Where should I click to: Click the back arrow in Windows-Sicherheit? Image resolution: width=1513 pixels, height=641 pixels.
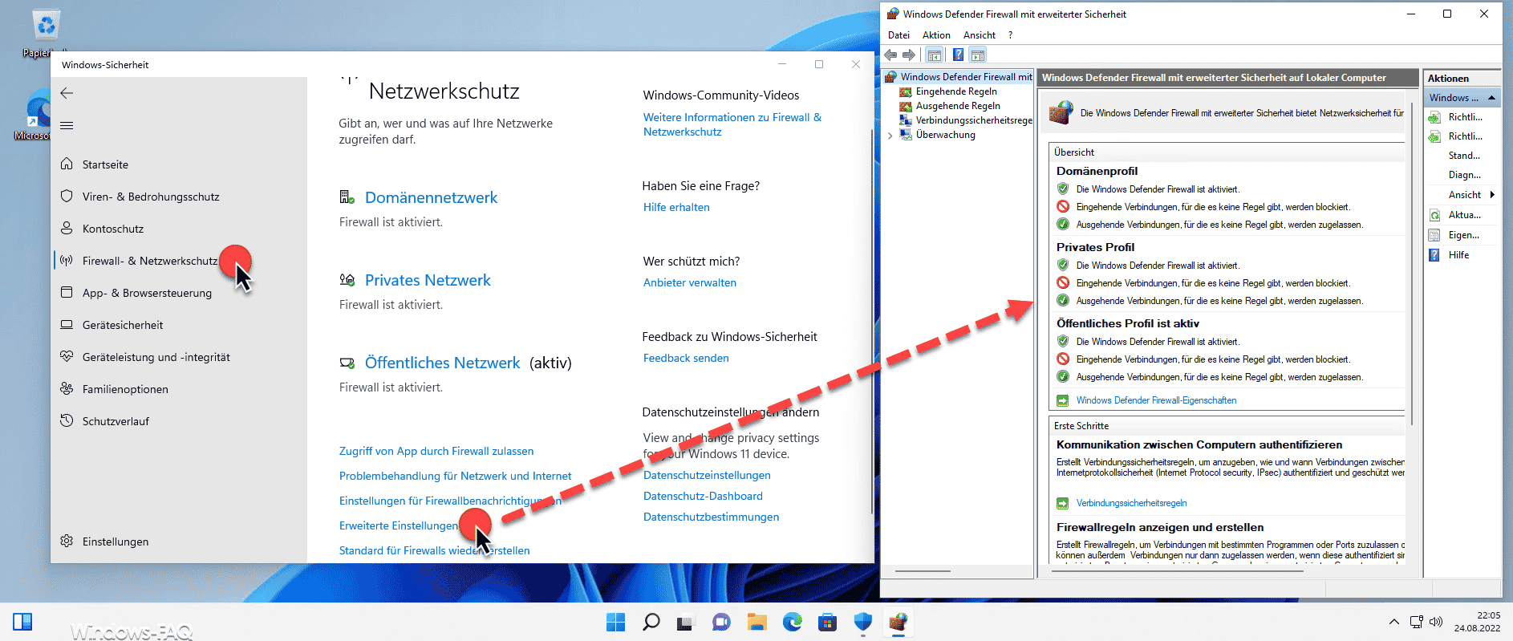67,93
